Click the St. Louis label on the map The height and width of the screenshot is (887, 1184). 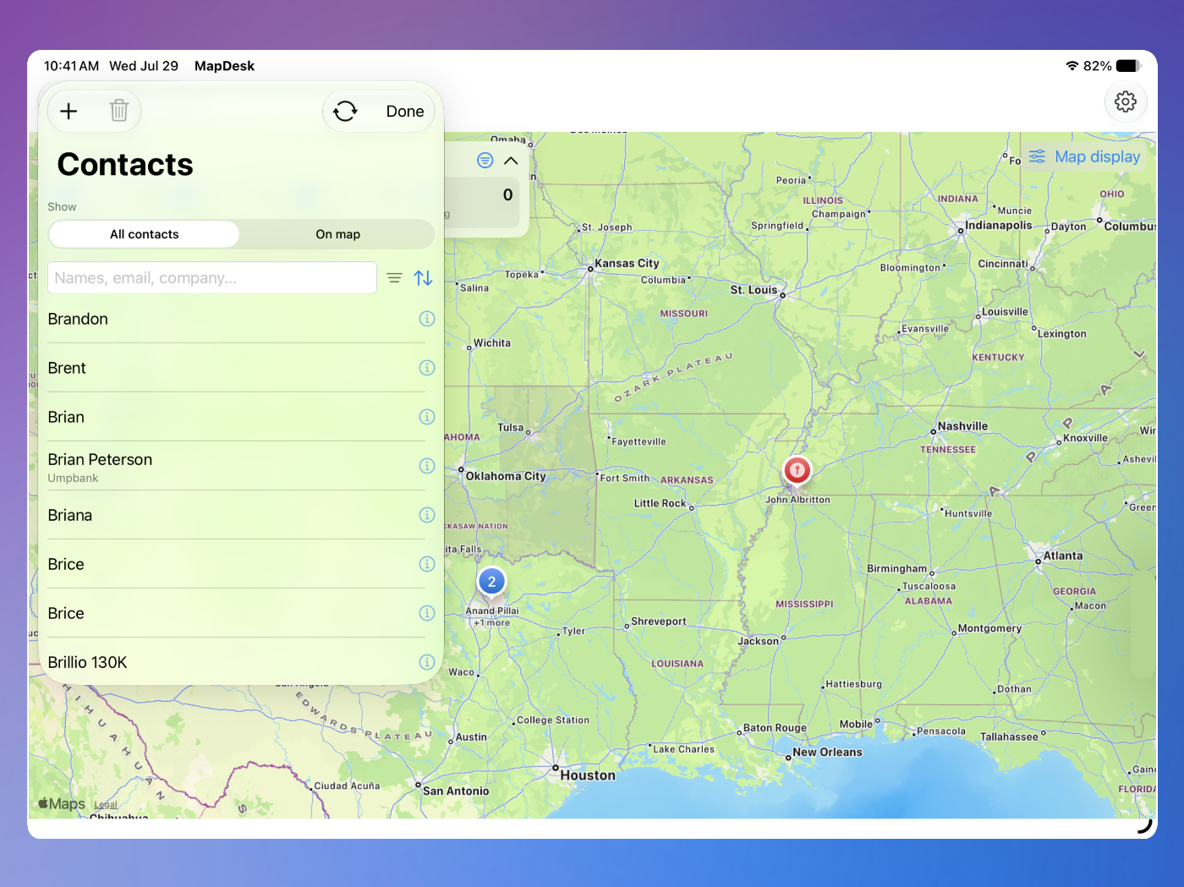[754, 290]
